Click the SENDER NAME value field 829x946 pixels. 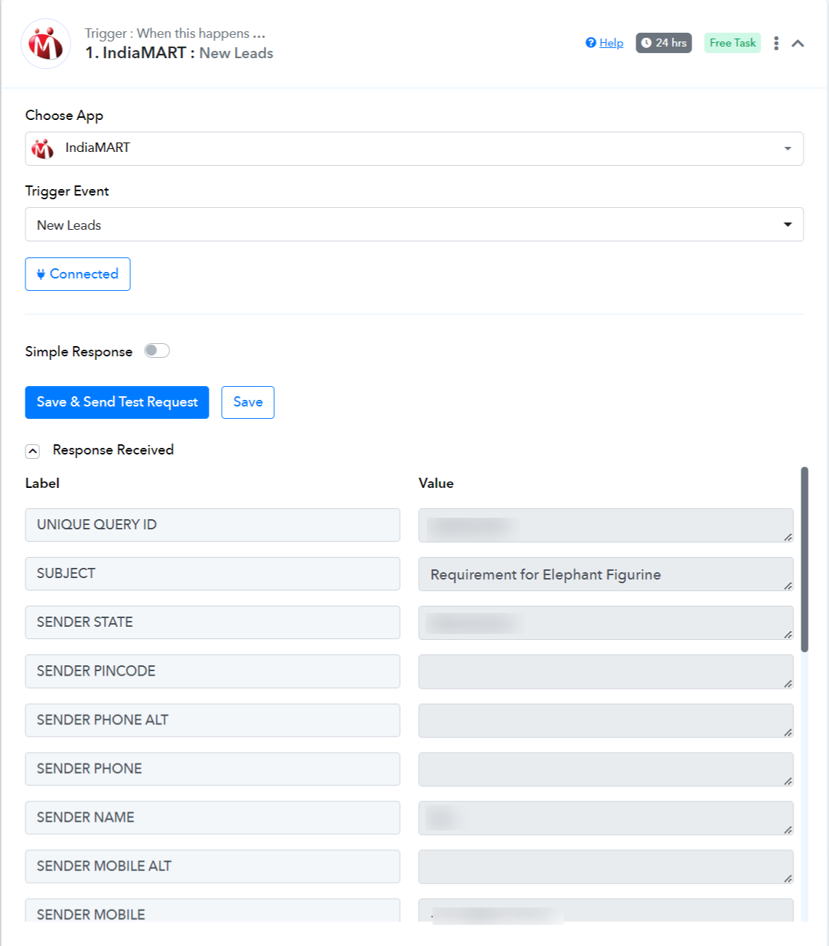[x=606, y=817]
